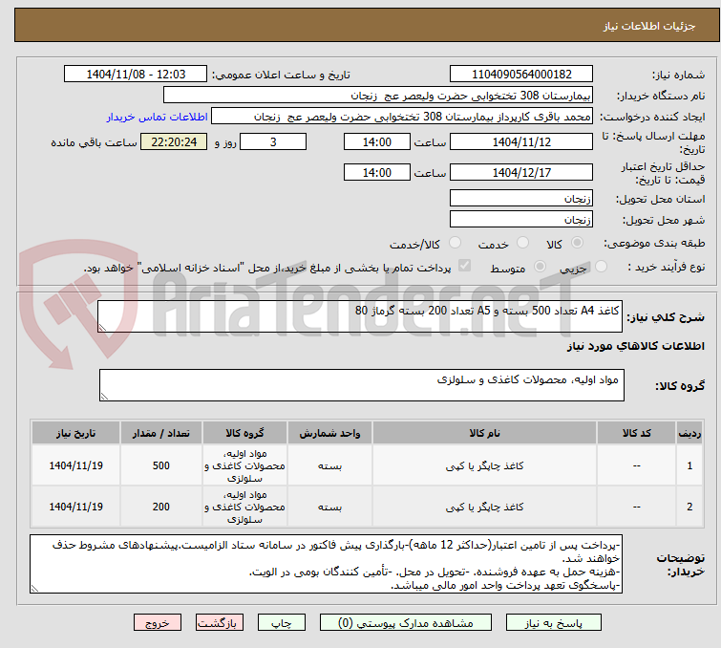Click the delivery city field زنجان
The width and height of the screenshot is (721, 648).
521,219
